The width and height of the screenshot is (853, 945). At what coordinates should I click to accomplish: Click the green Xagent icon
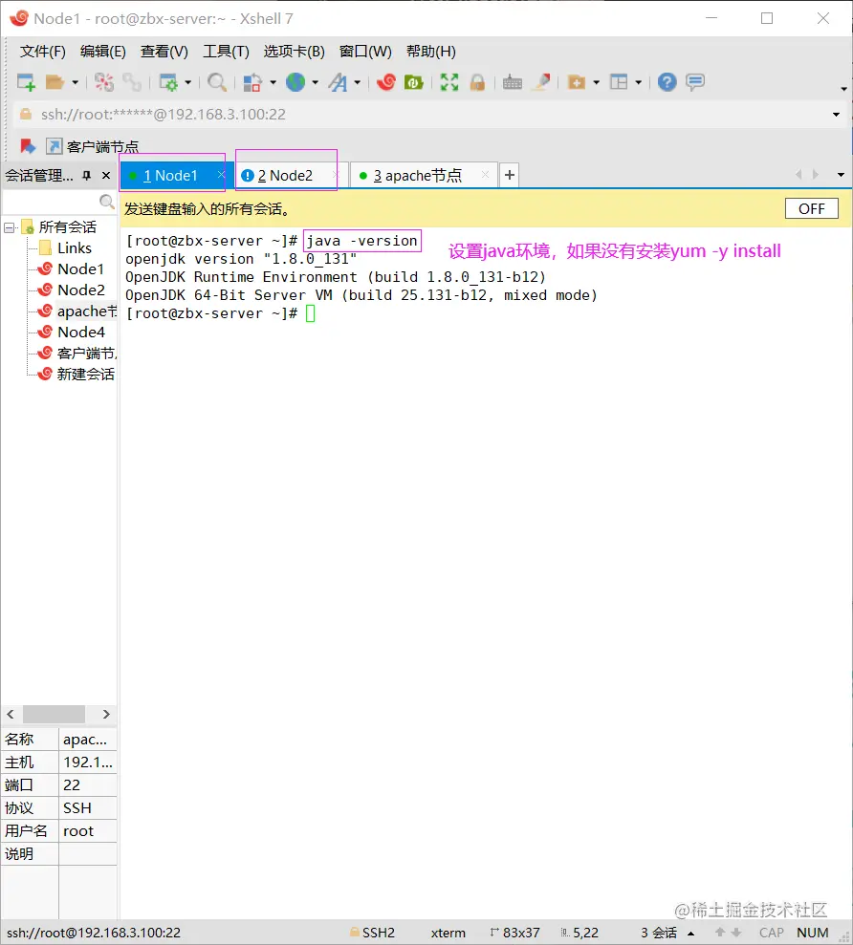[414, 82]
